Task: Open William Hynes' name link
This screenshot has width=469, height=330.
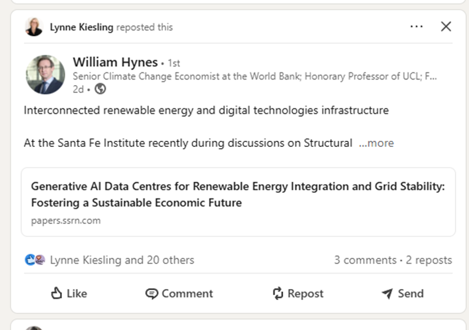Action: (x=115, y=62)
